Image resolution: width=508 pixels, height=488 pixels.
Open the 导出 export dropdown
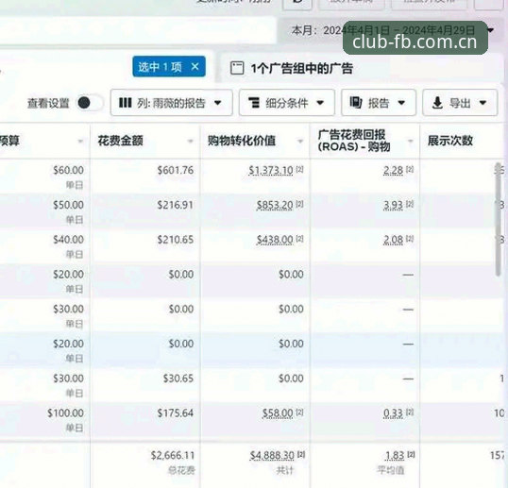[460, 103]
